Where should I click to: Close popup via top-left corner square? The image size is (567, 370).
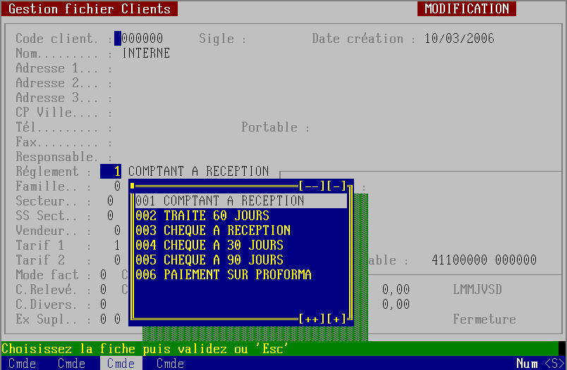coord(132,186)
